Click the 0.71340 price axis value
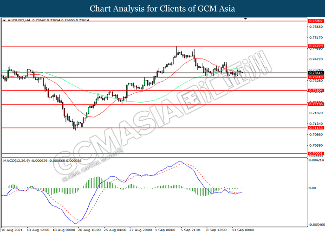Viewport: 325px width, 232px height. coord(316,124)
